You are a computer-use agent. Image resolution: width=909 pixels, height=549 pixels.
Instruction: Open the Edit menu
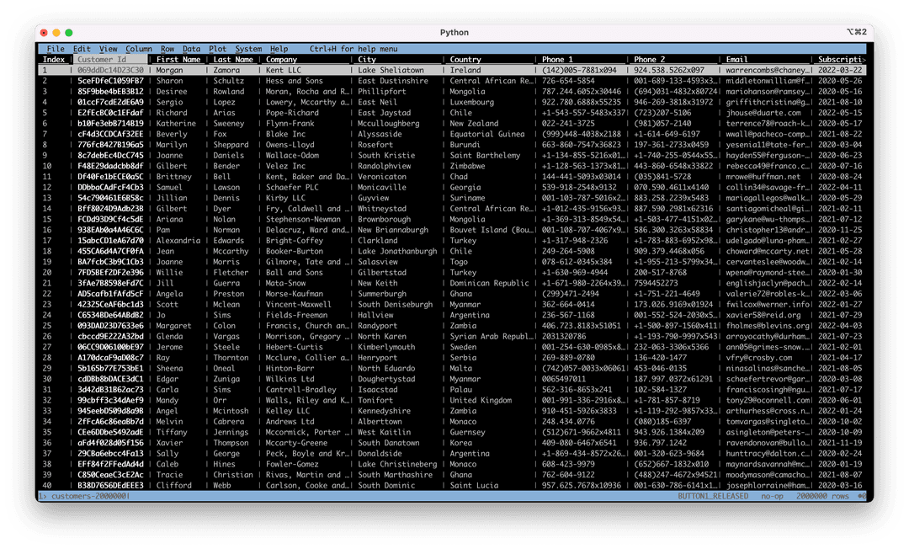click(82, 49)
